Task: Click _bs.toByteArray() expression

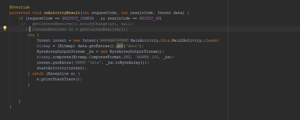Action: 126,63
